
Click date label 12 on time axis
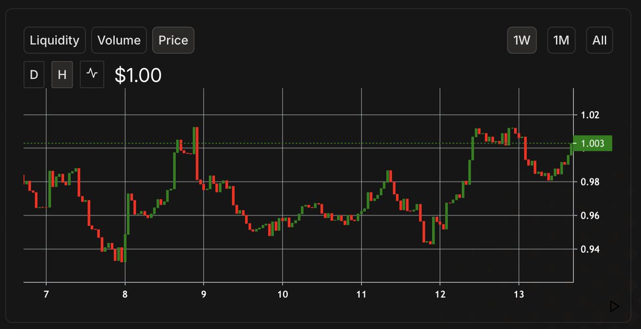(x=440, y=294)
